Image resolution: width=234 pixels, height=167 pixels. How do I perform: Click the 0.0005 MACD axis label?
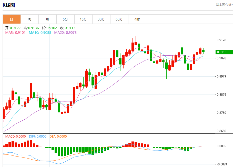coord(222,146)
